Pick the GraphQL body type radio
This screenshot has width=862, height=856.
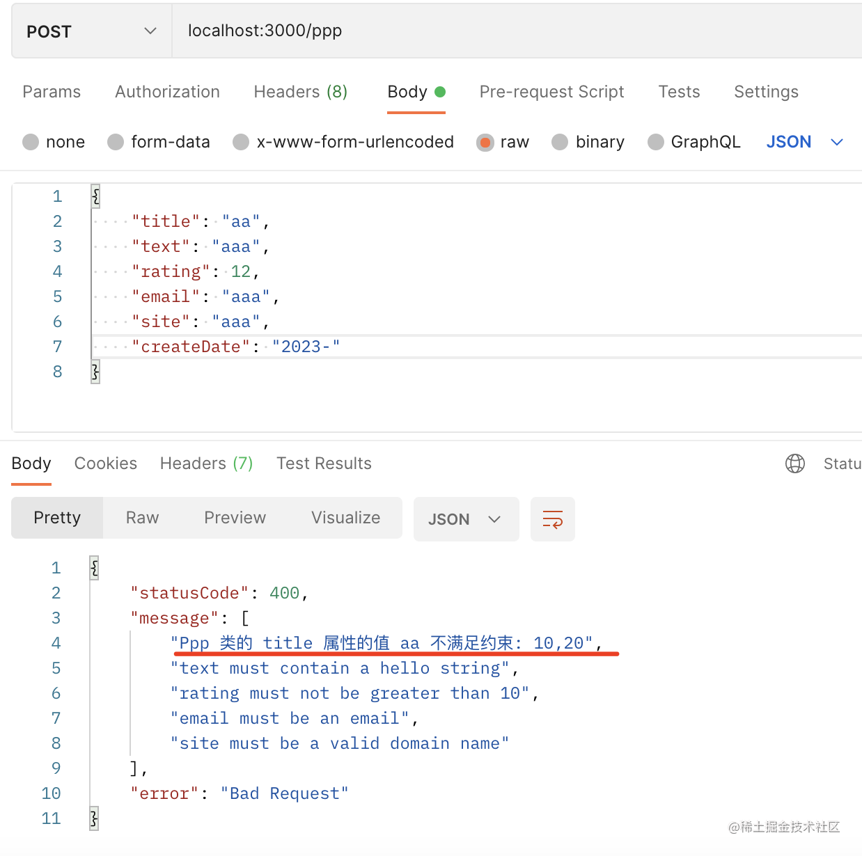(655, 142)
